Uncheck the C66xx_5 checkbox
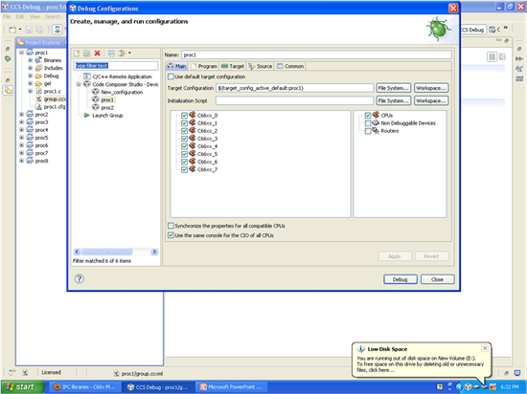 [x=184, y=154]
